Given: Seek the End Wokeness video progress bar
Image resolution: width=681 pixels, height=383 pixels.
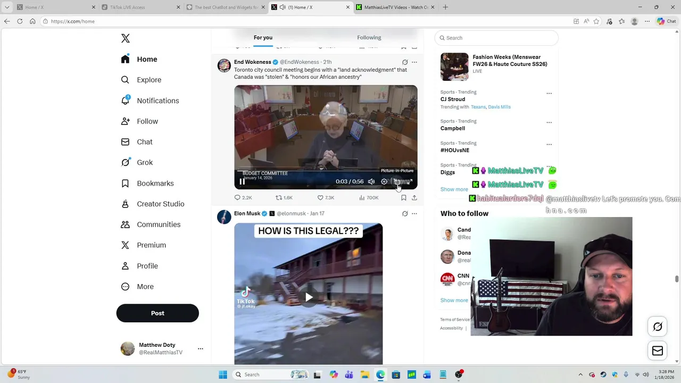Looking at the screenshot, I should point(326,171).
